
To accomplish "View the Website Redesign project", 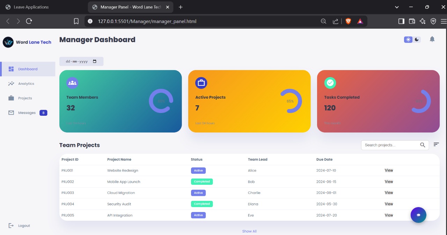I will coord(389,170).
